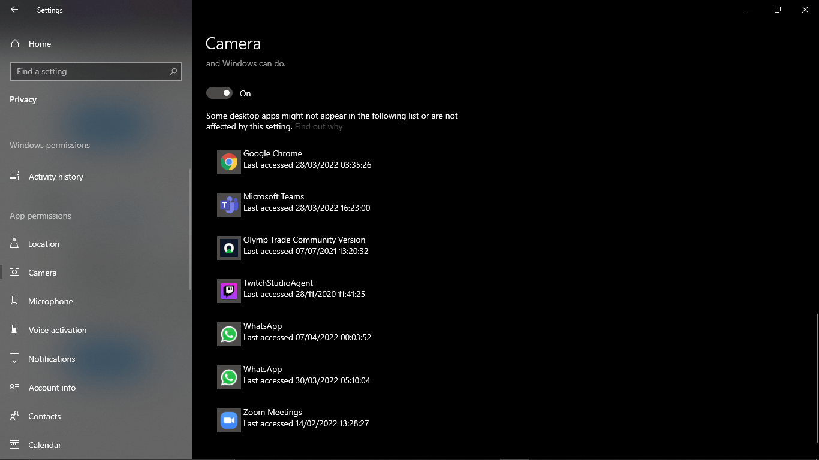
Task: Click 'Olymp Trade Community Version' text
Action: tap(304, 240)
